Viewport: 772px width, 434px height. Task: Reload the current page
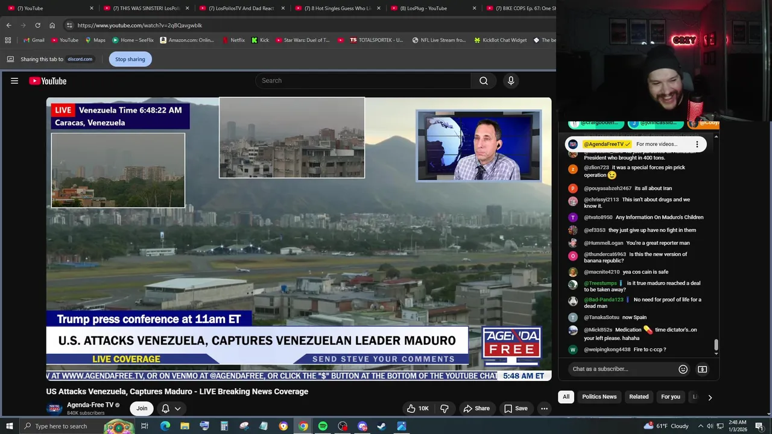click(37, 25)
